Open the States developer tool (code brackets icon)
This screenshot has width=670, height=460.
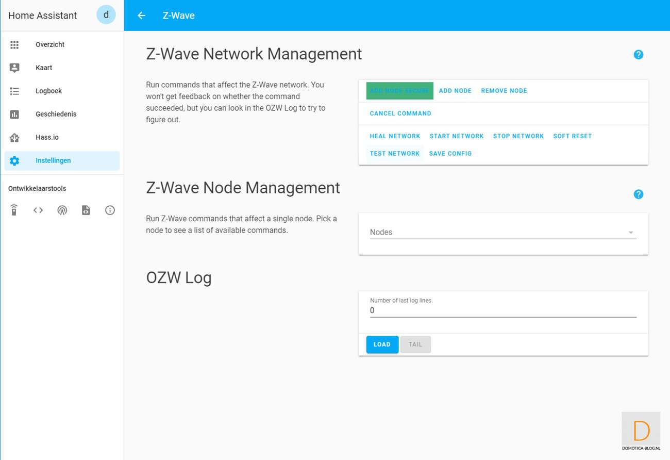38,210
